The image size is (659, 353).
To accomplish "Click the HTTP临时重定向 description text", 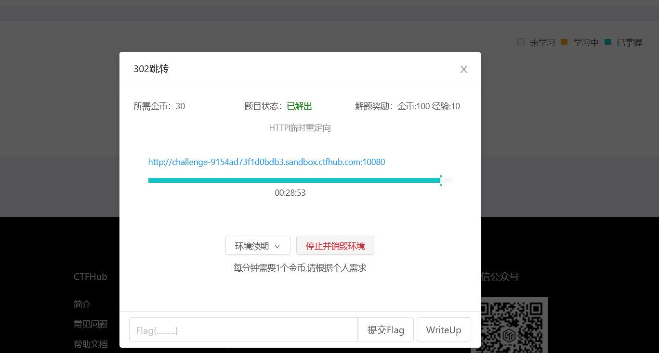I will (300, 127).
